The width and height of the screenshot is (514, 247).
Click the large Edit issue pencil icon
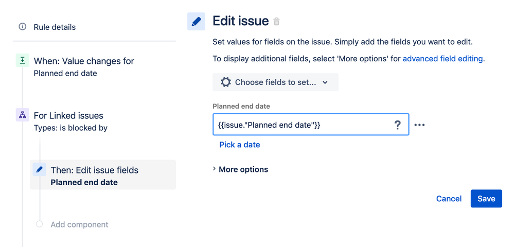pyautogui.click(x=196, y=22)
